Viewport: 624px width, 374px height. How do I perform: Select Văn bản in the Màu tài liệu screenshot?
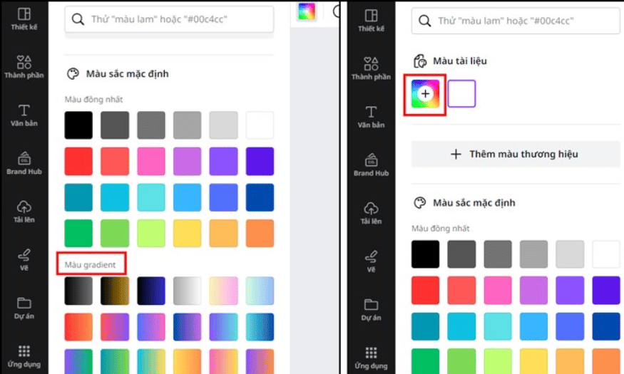(371, 117)
